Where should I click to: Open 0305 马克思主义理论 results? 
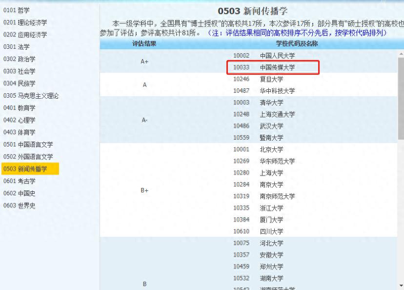click(32, 95)
